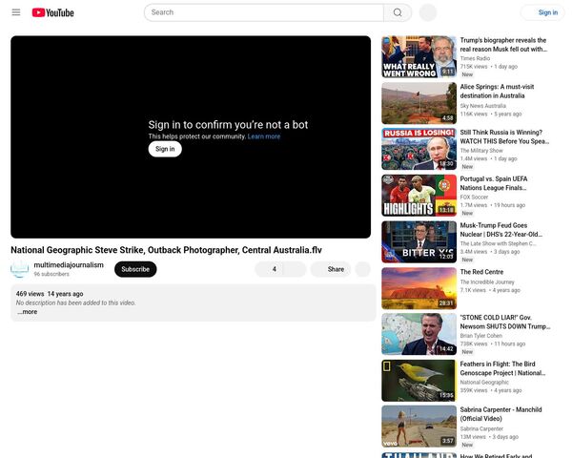Screen dimensions: 572x458
Task: Open Portugal vs. Spain UEFA title
Action: 494,183
